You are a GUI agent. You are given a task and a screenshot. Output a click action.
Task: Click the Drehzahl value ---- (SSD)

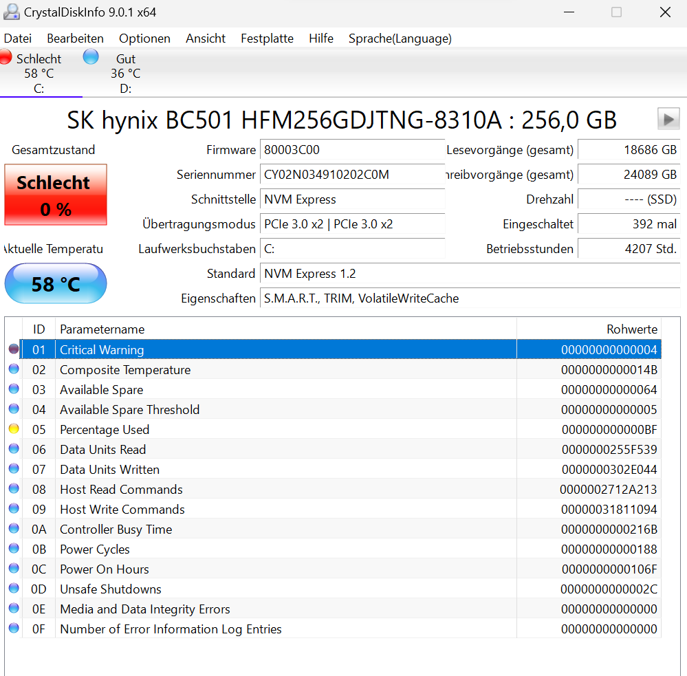tap(629, 199)
